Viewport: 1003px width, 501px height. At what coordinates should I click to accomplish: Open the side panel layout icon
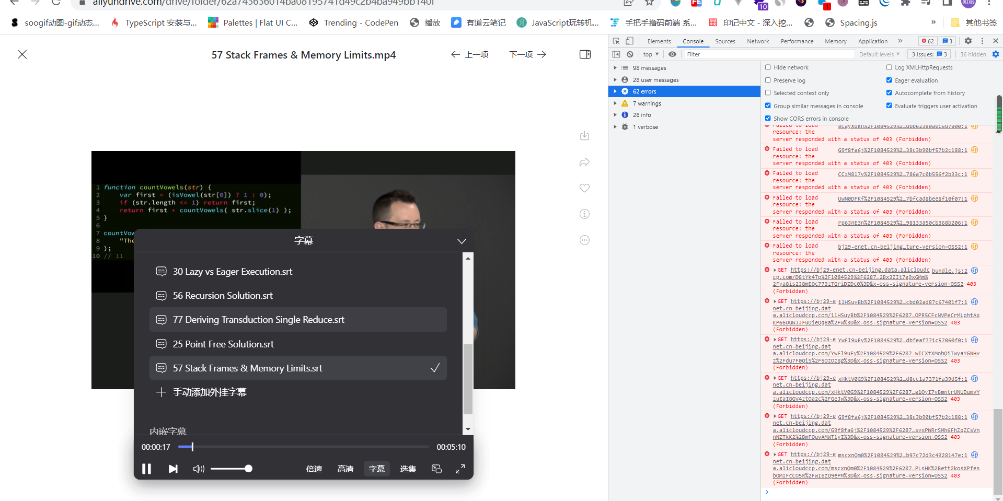[x=585, y=54]
